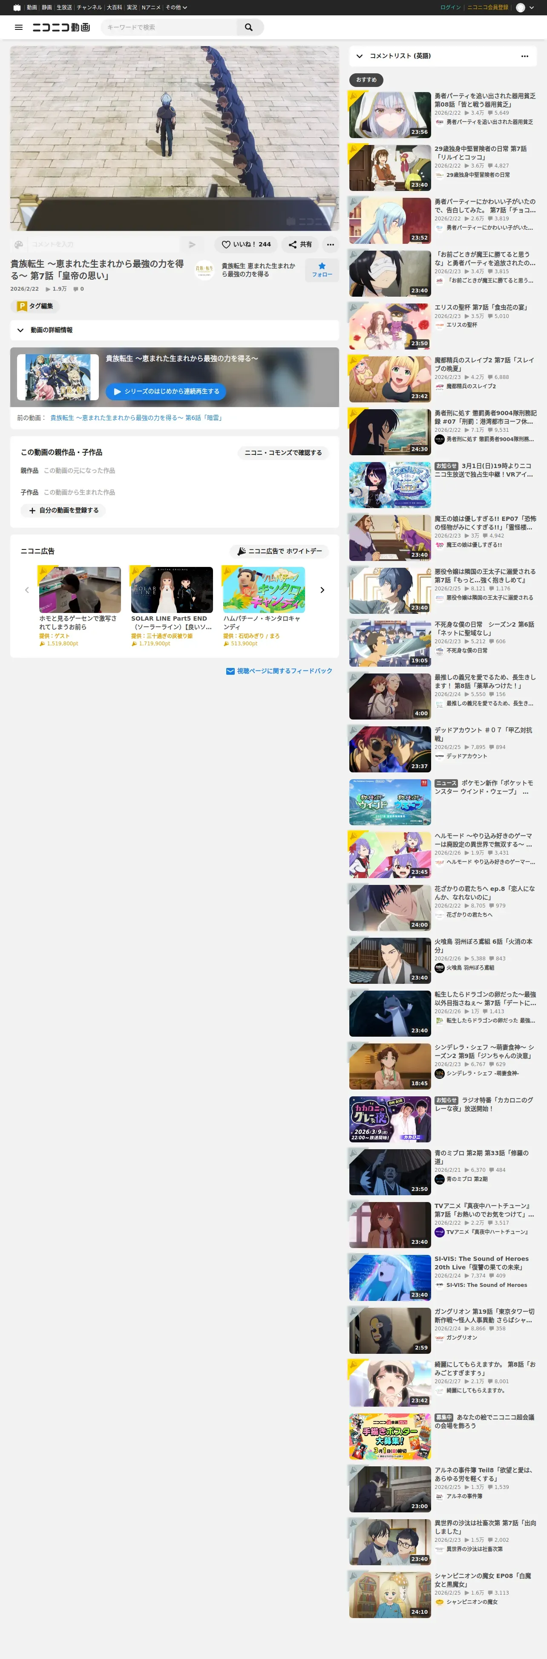
Task: Open the 手描きポスター大募集 banner thumbnail
Action: tap(390, 1437)
